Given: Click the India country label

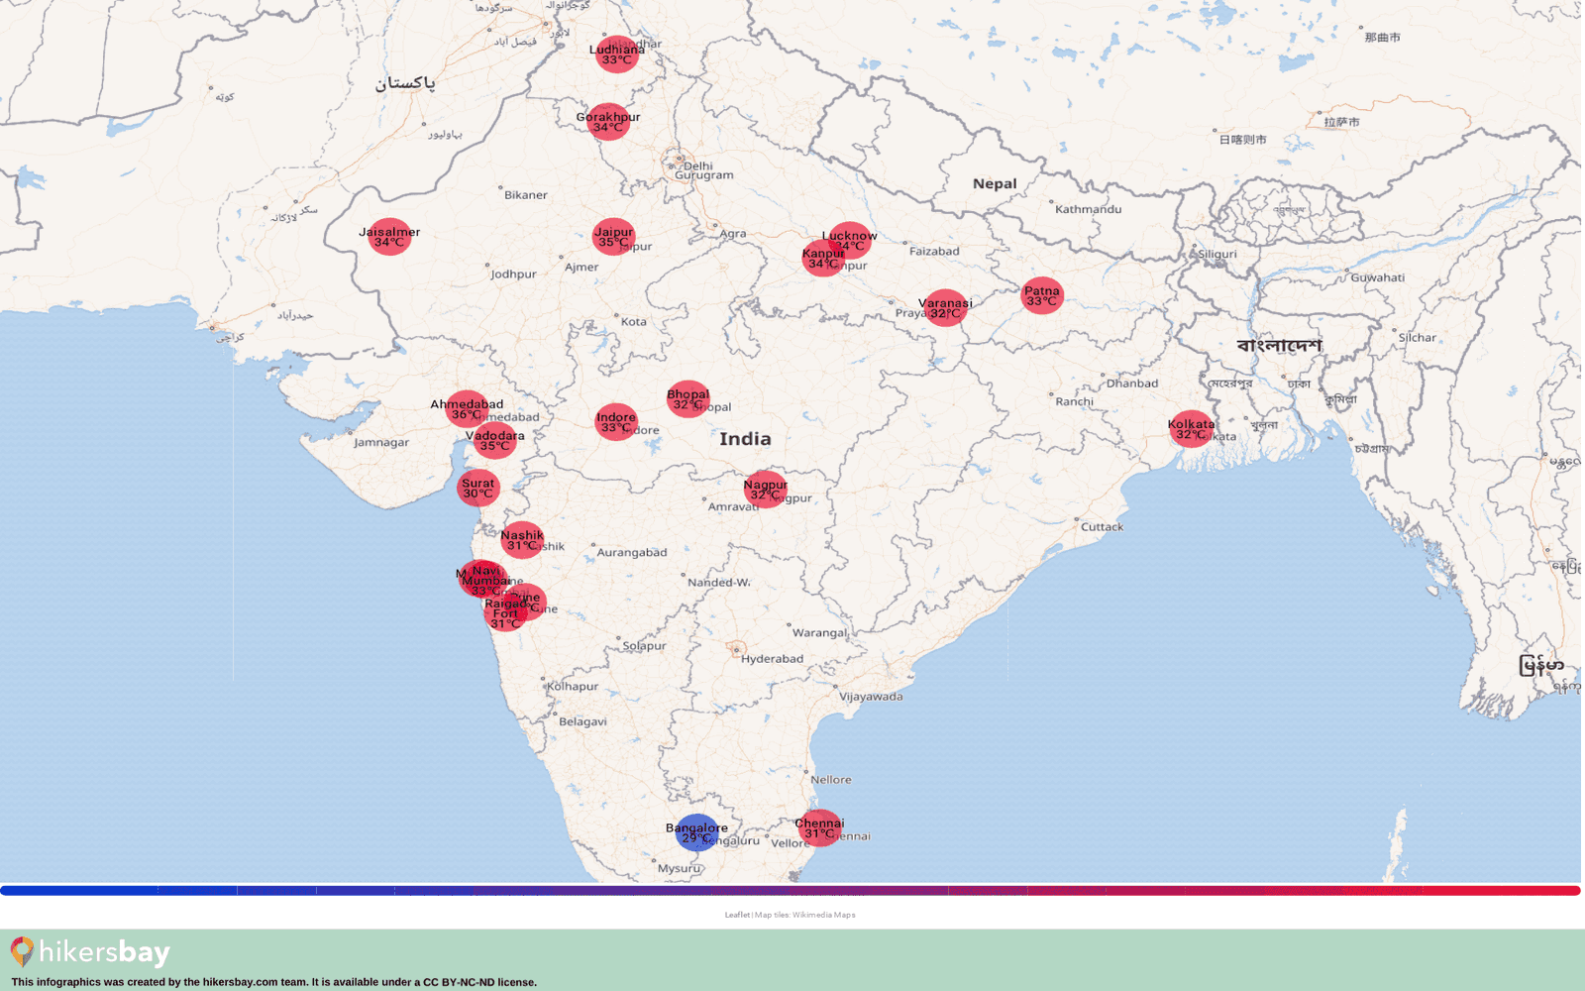Looking at the screenshot, I should click(745, 439).
